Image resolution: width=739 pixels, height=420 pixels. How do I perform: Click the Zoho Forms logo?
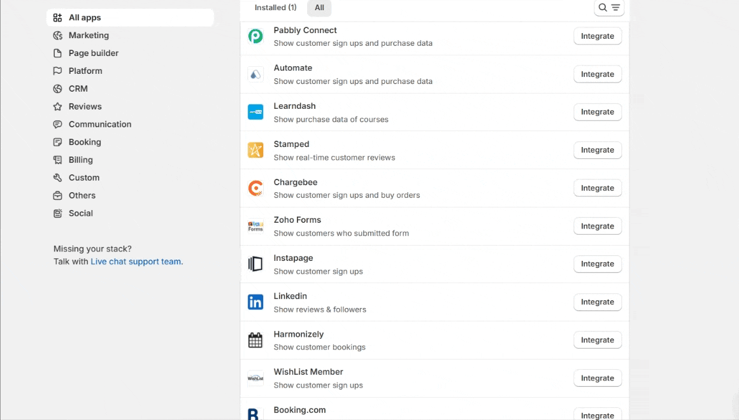[255, 227]
